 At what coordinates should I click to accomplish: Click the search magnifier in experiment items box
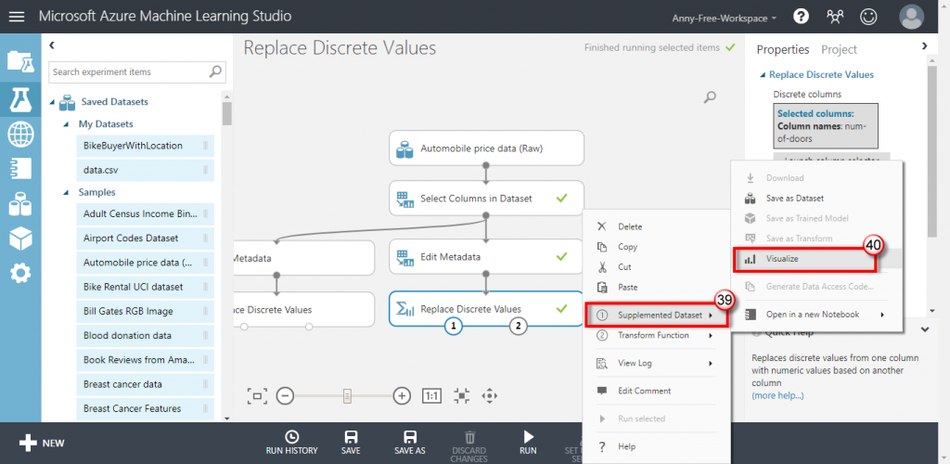click(215, 71)
